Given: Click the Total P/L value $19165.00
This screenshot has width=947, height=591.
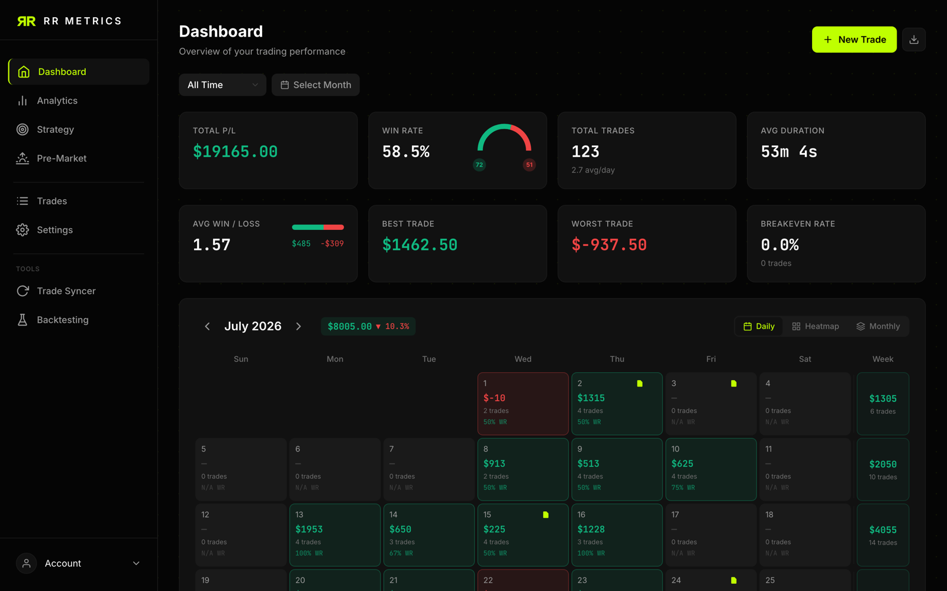Looking at the screenshot, I should click(x=235, y=152).
